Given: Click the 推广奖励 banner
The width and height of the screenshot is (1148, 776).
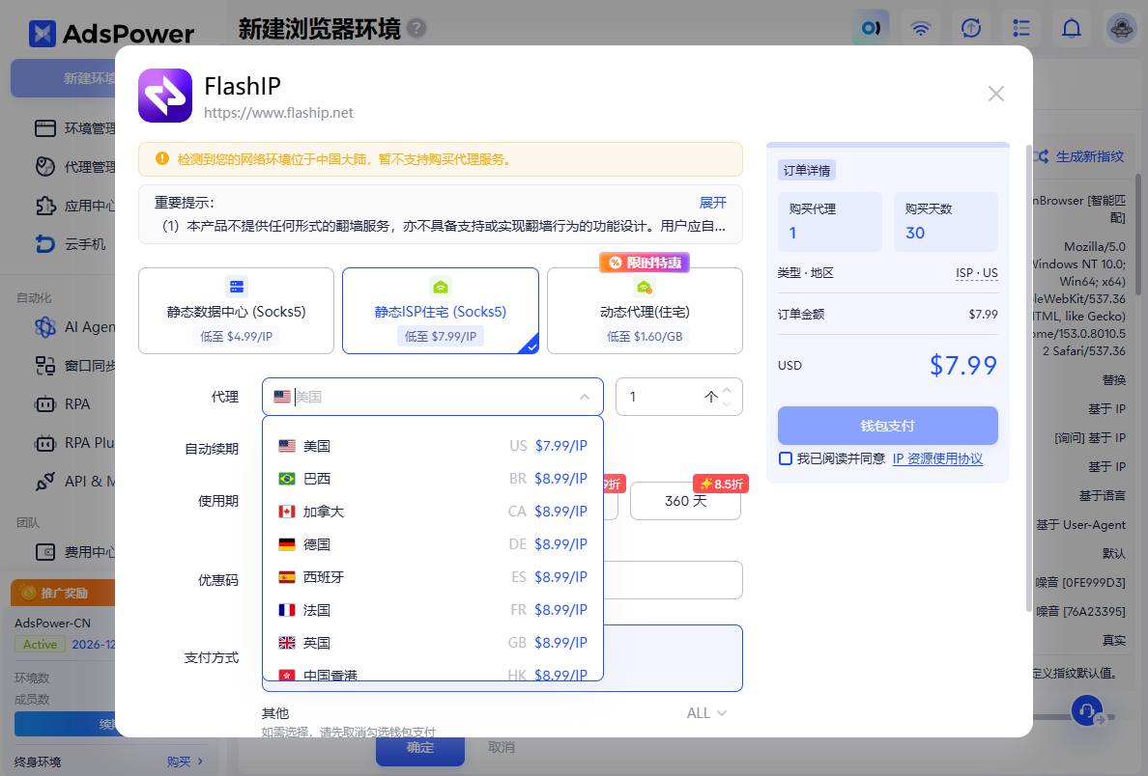Looking at the screenshot, I should point(63,593).
